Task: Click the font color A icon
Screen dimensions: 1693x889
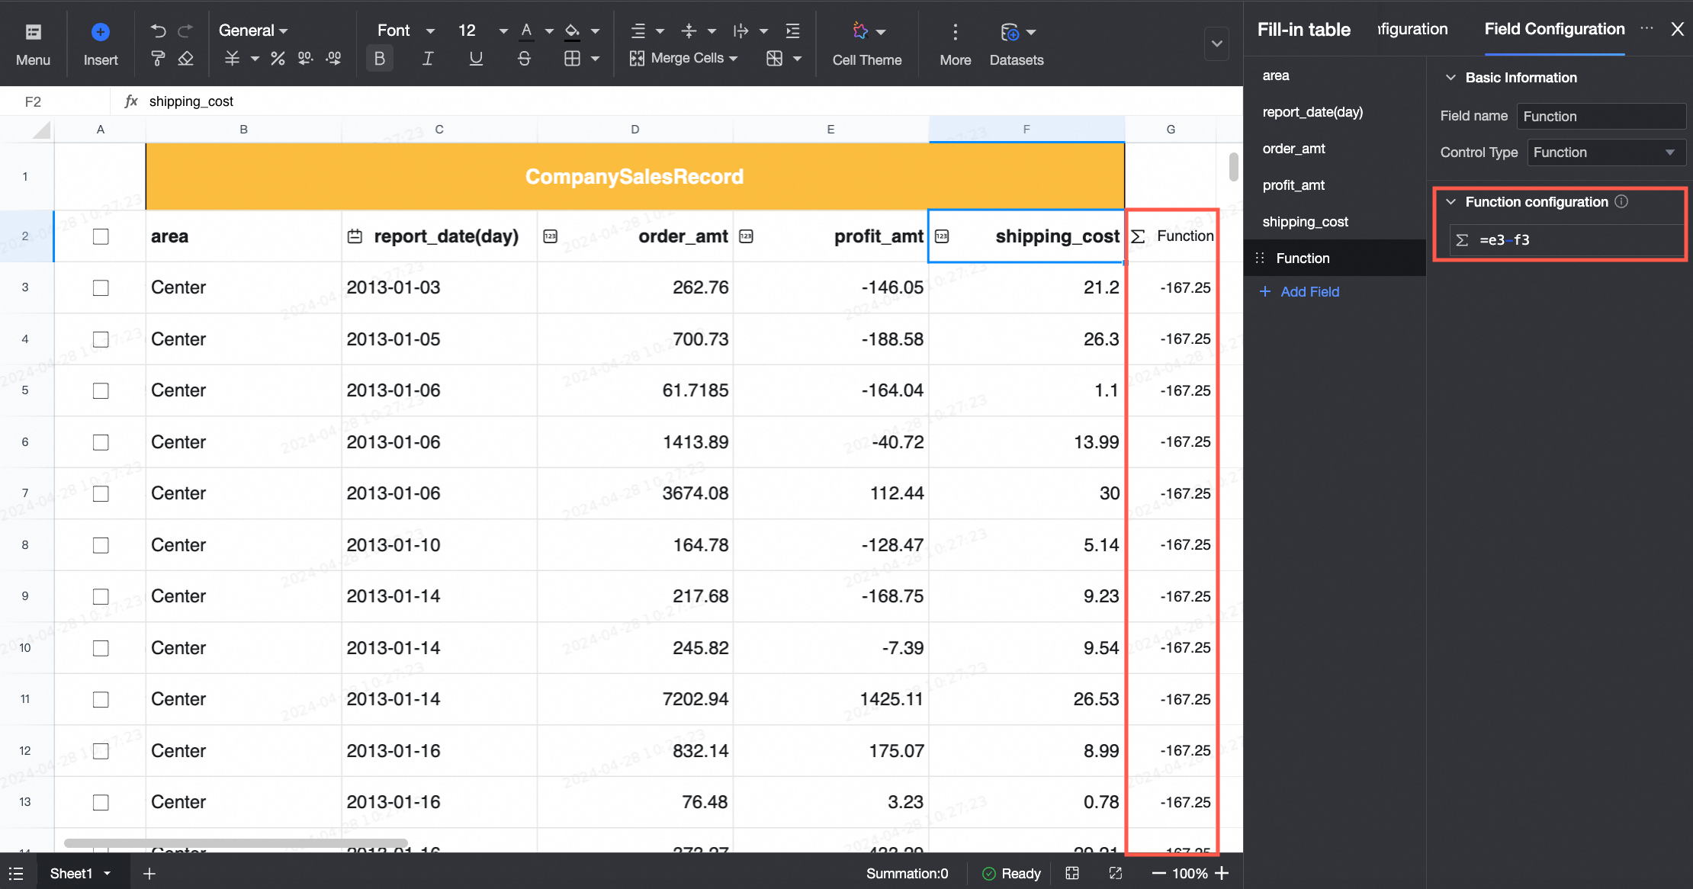Action: [526, 30]
